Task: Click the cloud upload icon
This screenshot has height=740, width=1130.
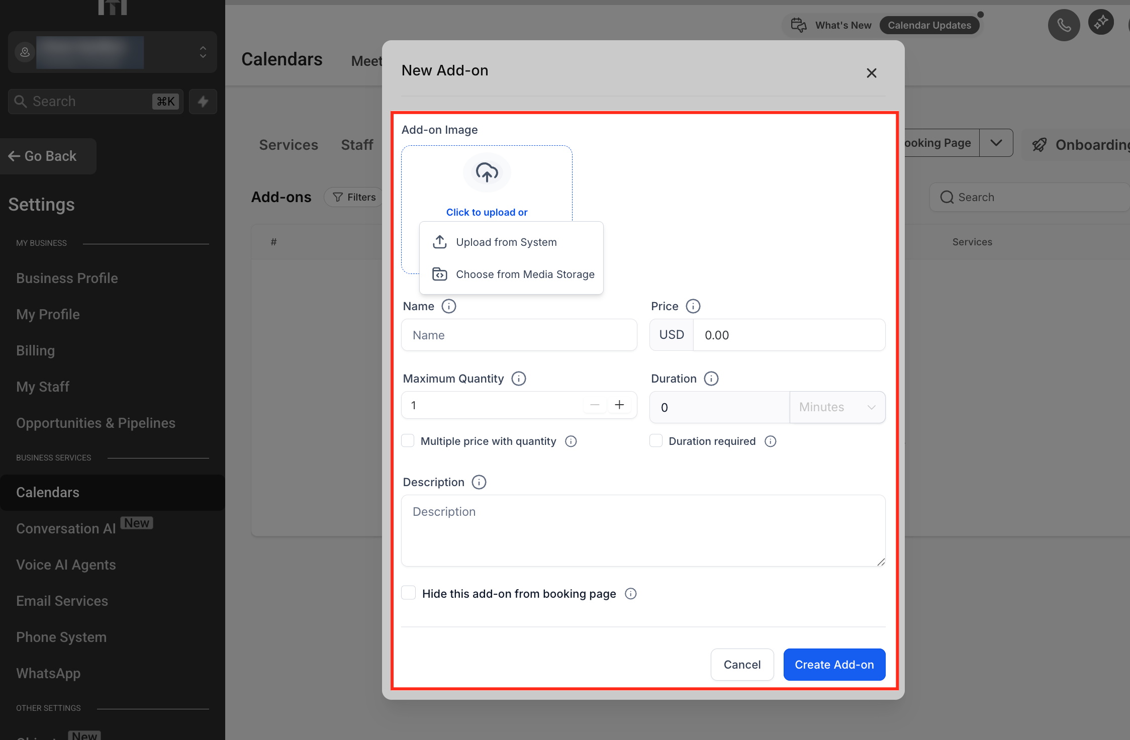Action: coord(487,172)
